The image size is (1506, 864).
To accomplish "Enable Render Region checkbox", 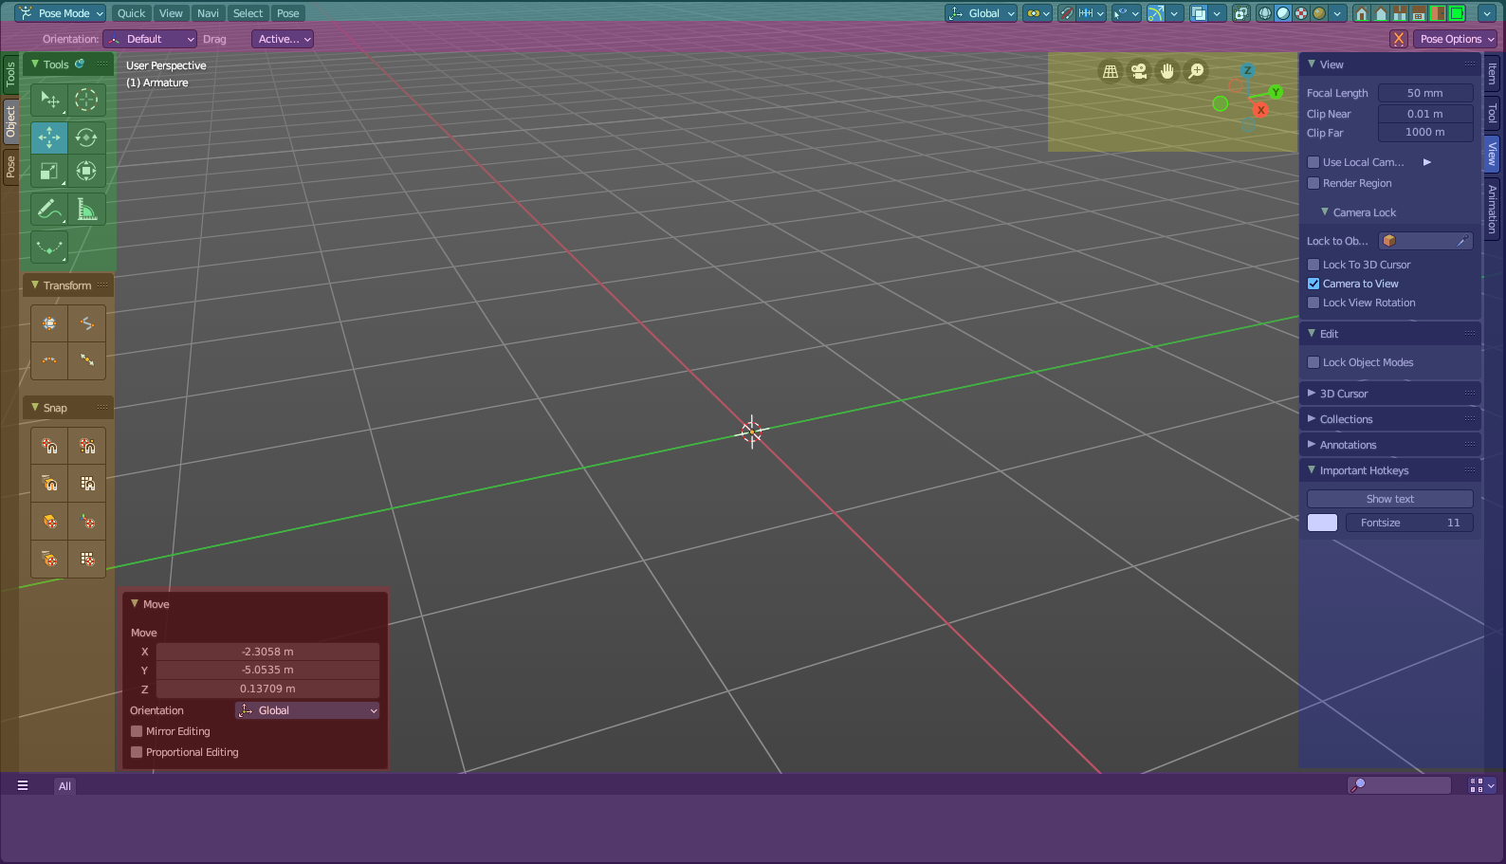I will coord(1313,183).
